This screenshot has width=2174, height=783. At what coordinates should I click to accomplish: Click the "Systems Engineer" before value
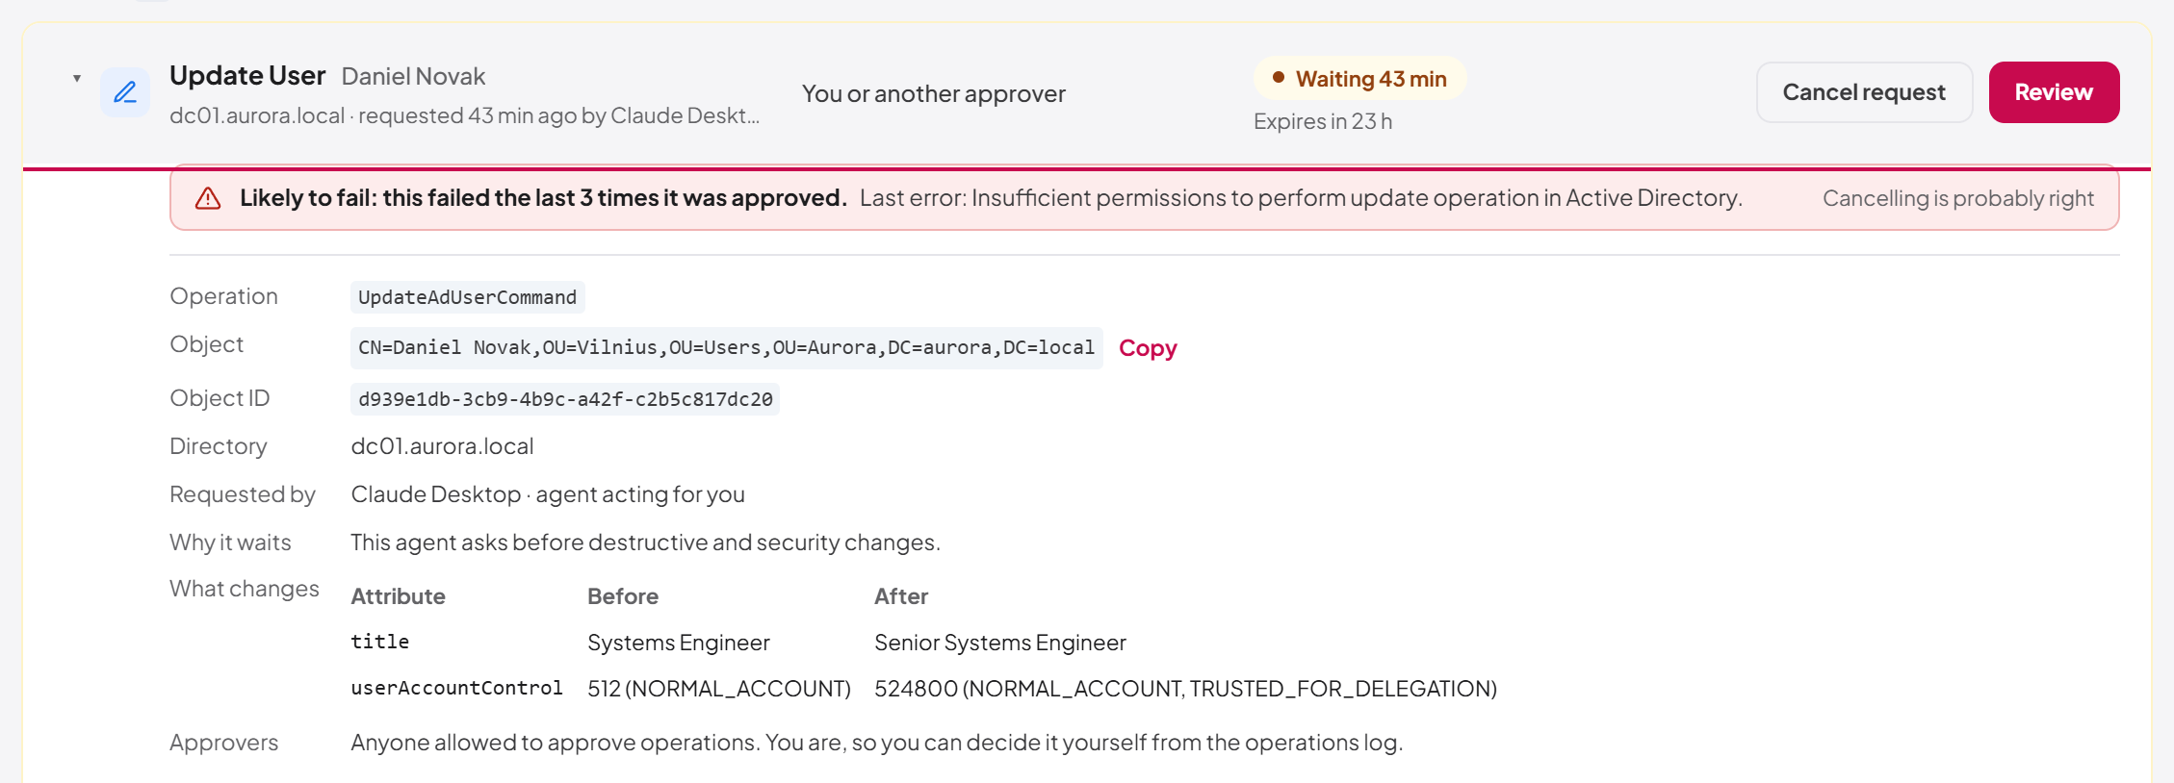[x=679, y=643]
